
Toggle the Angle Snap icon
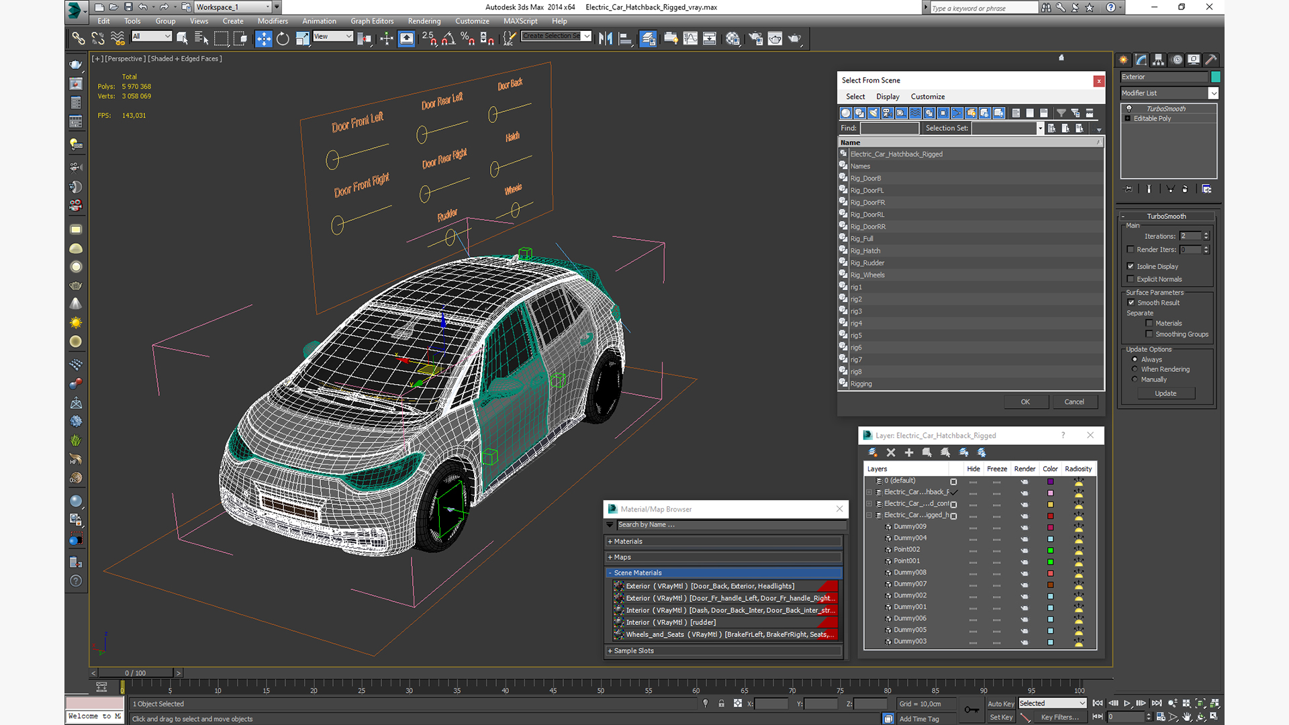click(x=448, y=39)
